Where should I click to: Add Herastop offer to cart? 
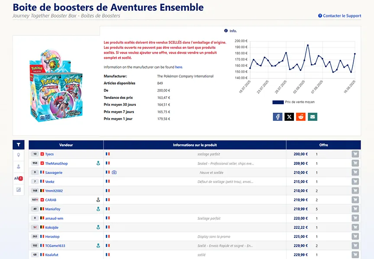click(355, 237)
